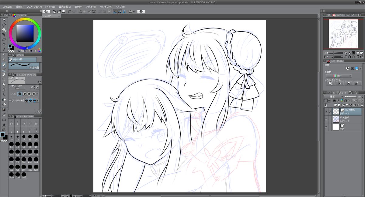Enable the layer color effect icon
The height and width of the screenshot is (197, 365).
click(357, 68)
